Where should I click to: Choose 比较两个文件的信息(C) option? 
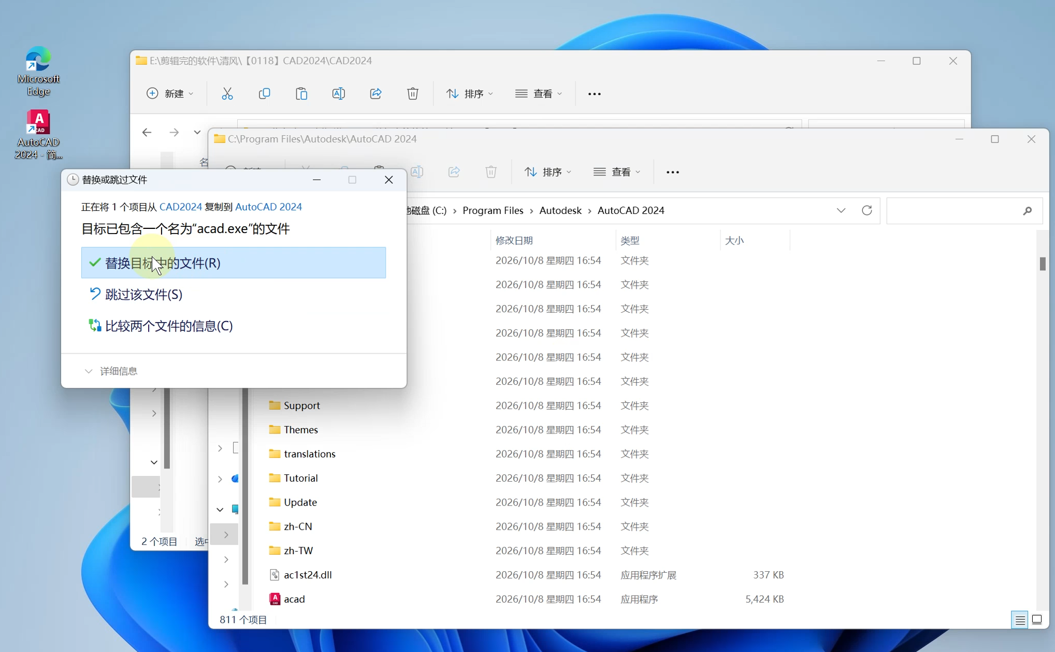pos(234,326)
